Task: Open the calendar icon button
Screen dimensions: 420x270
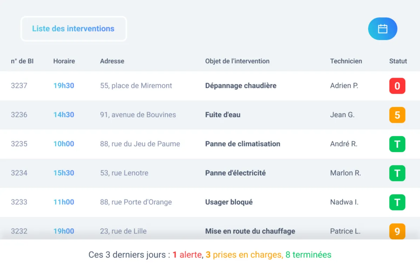Action: pyautogui.click(x=383, y=29)
